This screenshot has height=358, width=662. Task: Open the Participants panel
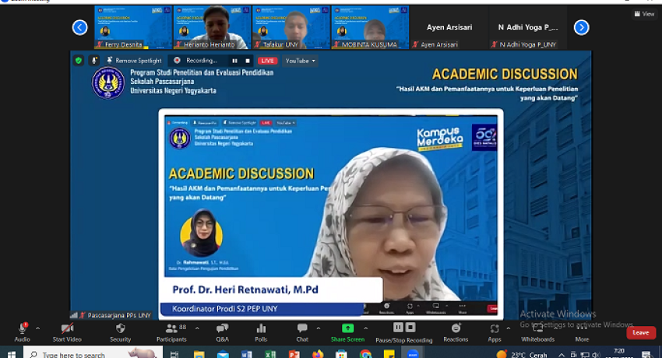(x=171, y=332)
